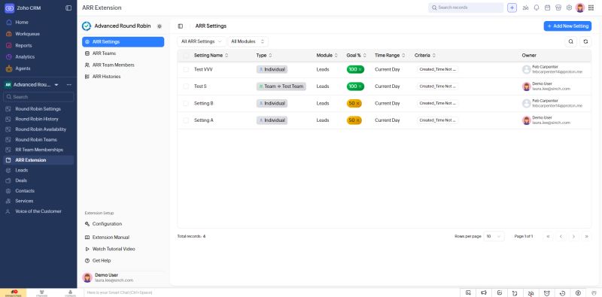602x297 pixels.
Task: Sort by the Criteria column
Action: point(425,55)
